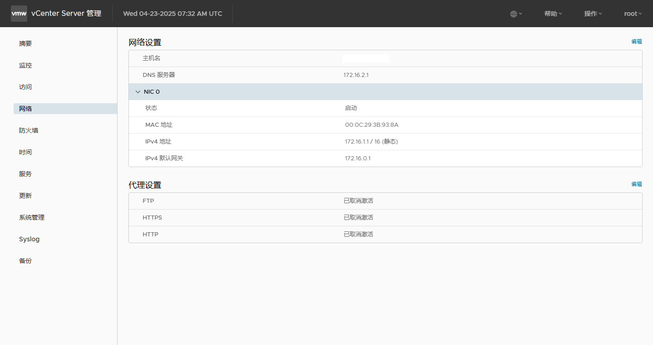Select MAC address 00:0C:29:3B:93:8A

(x=372, y=125)
